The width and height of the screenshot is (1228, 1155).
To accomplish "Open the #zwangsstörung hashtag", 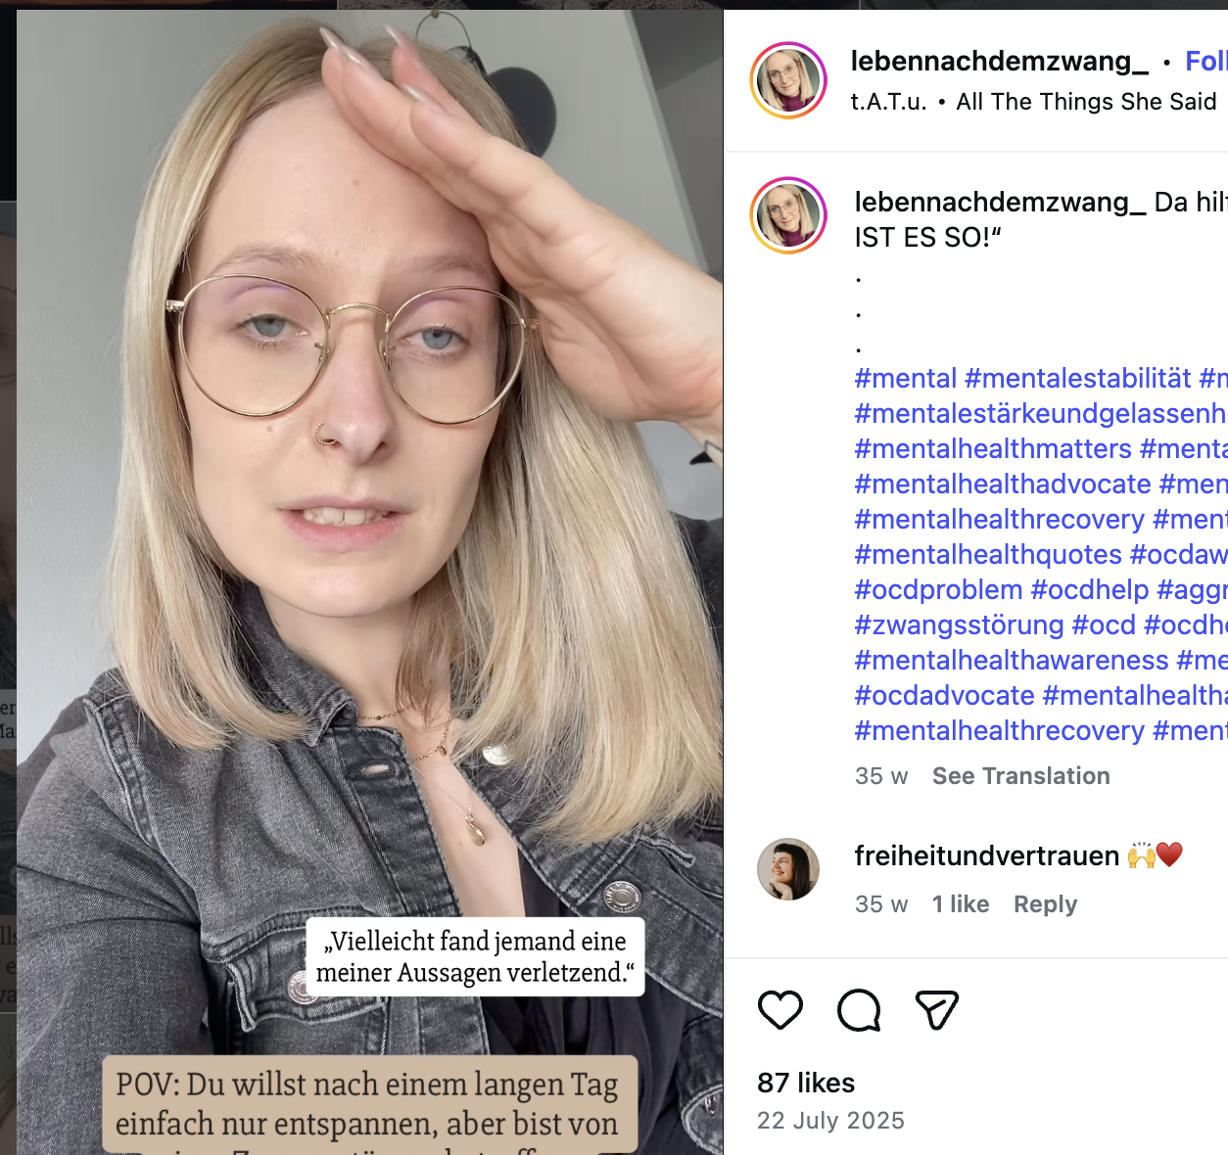I will (959, 625).
